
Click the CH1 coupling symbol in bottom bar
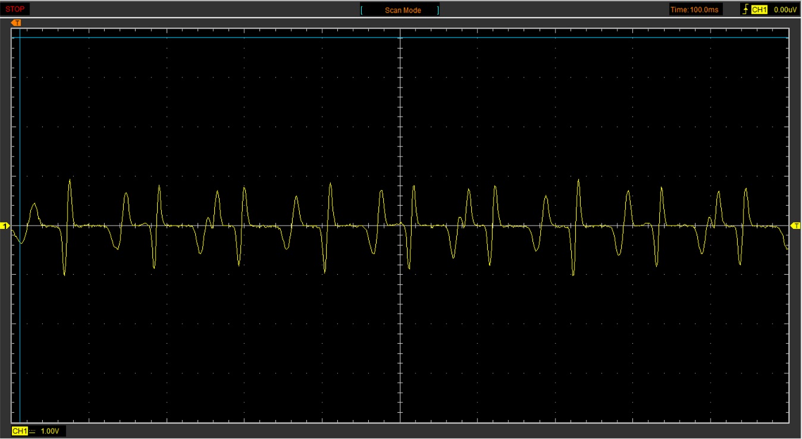(x=32, y=431)
